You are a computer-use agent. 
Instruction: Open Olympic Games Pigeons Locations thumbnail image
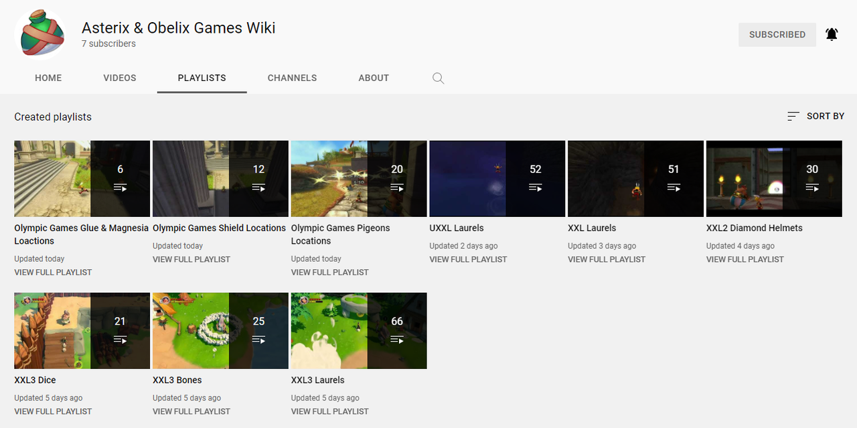point(359,179)
